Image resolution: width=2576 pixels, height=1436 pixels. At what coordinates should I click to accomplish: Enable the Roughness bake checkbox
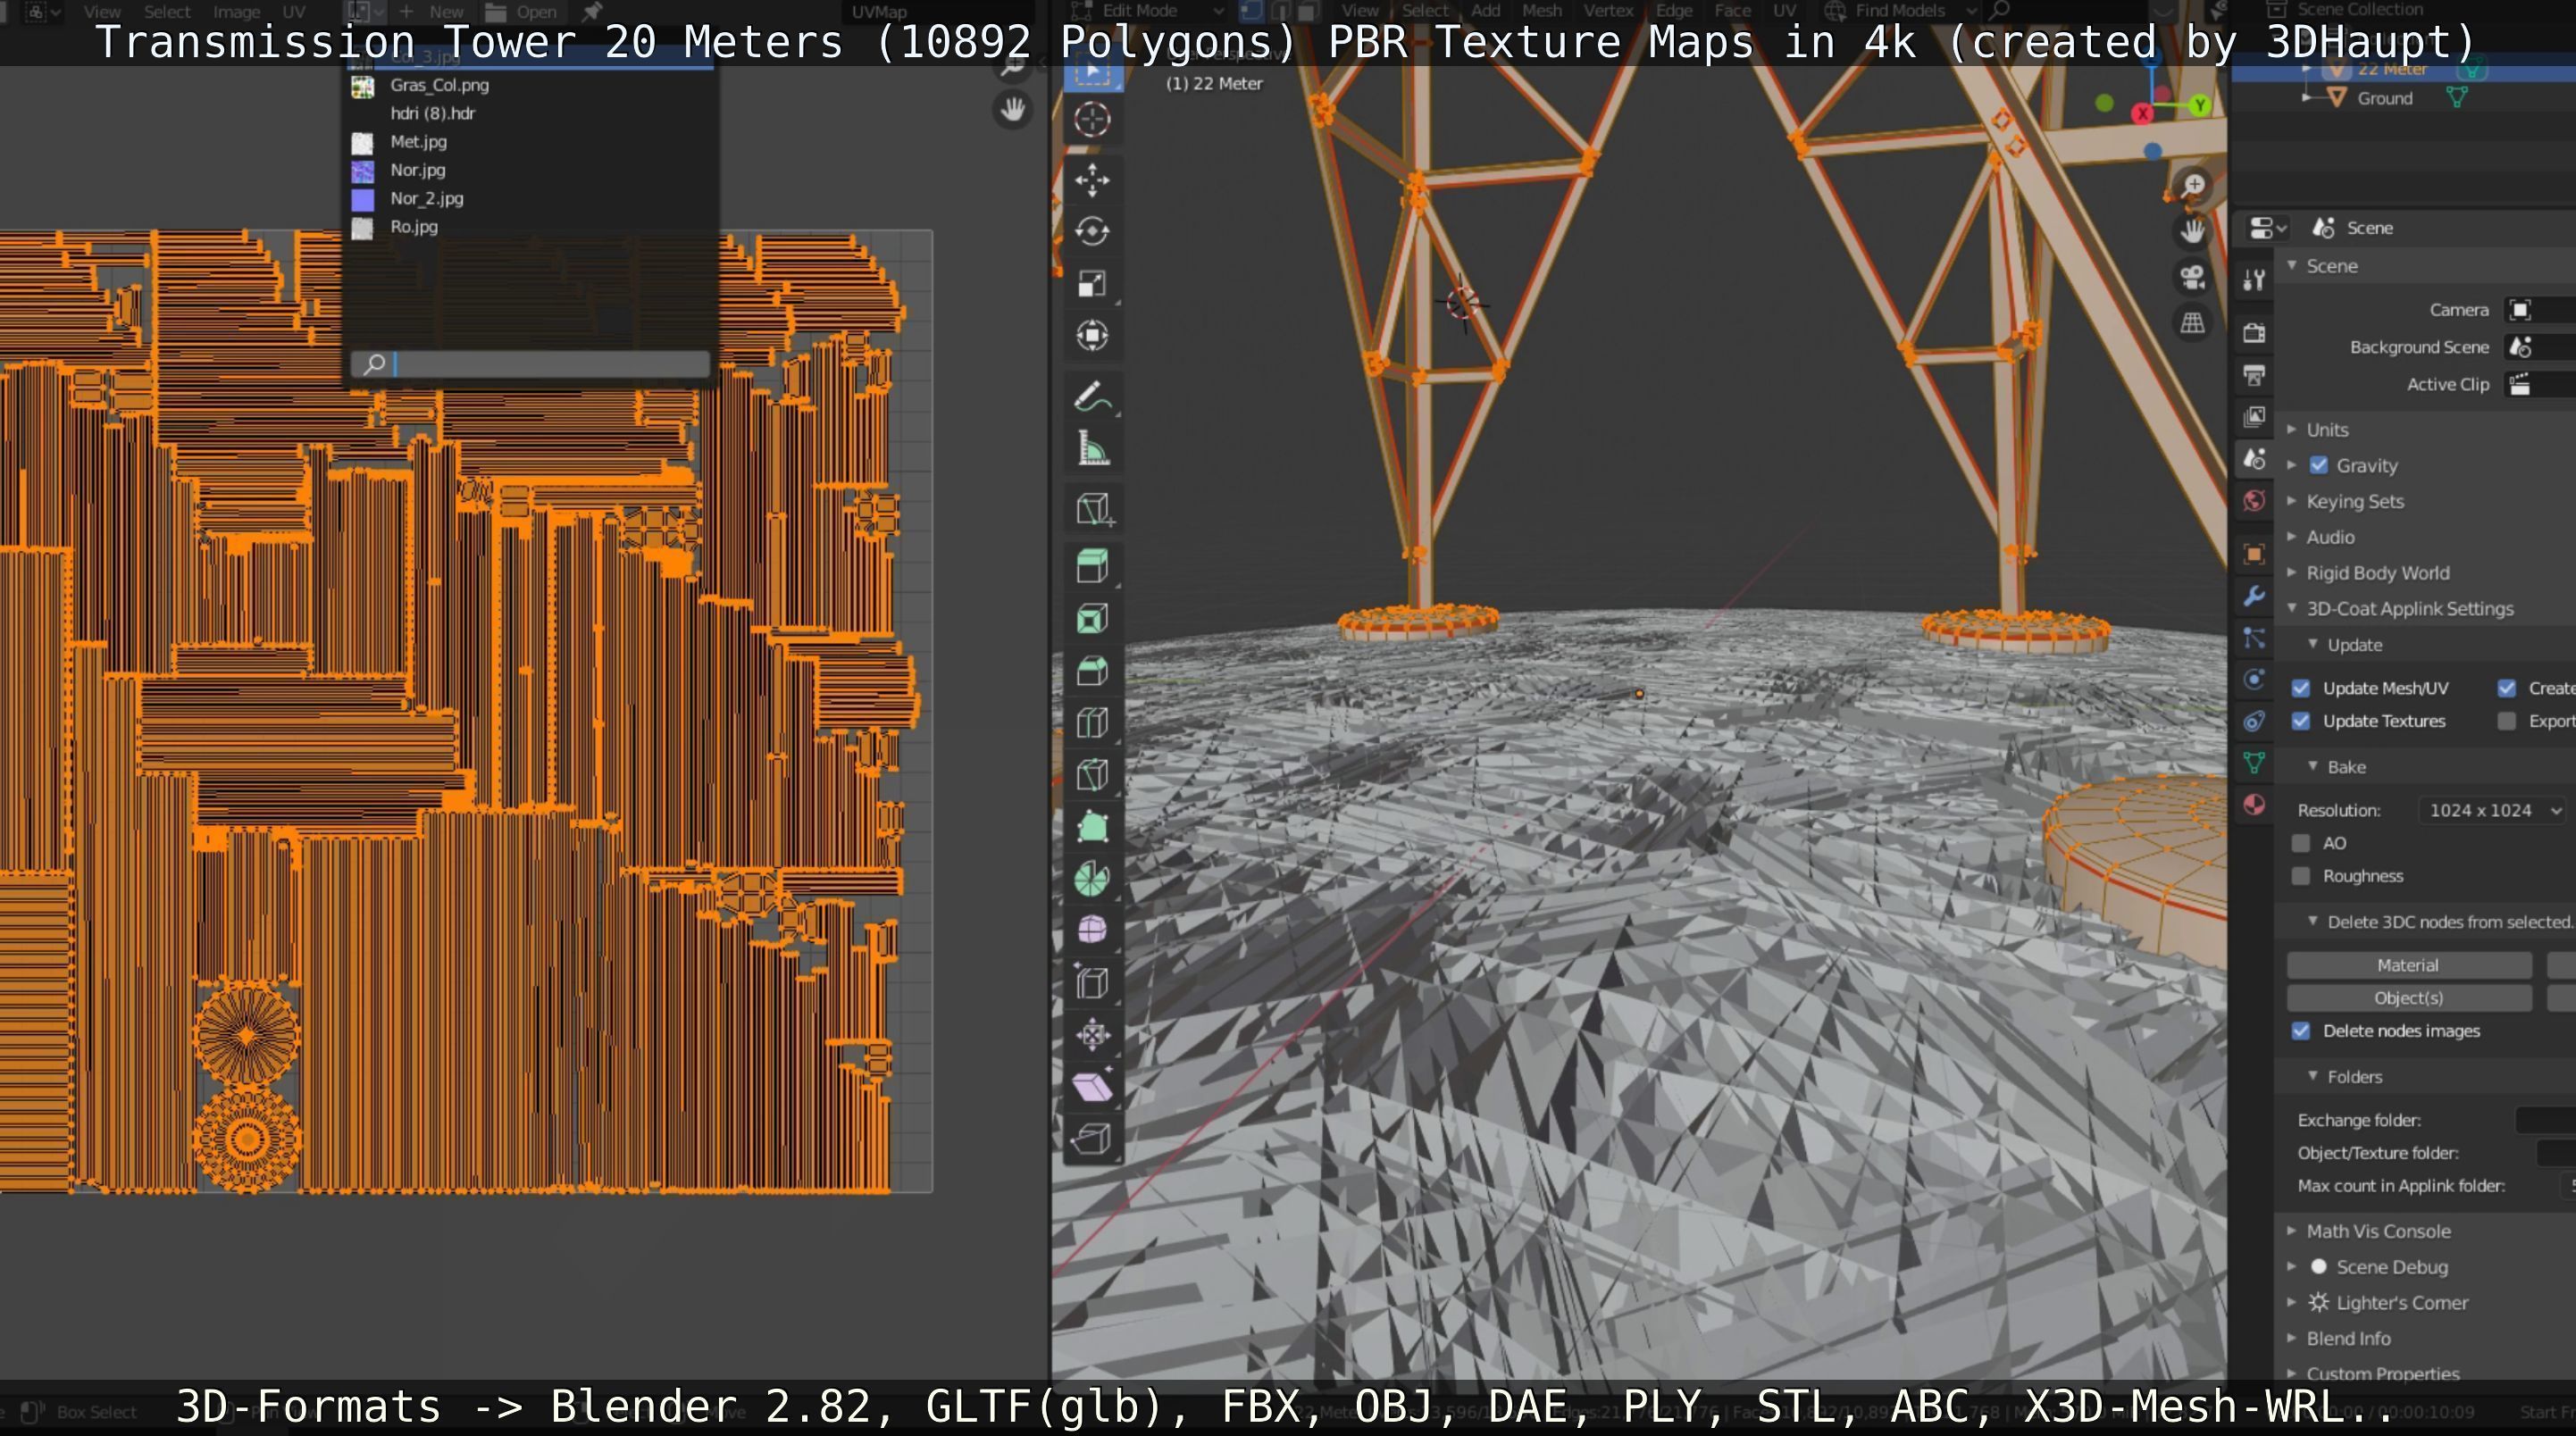[2301, 876]
